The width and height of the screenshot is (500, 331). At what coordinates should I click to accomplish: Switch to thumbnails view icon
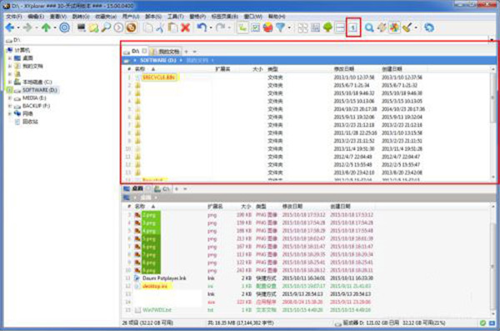[302, 28]
